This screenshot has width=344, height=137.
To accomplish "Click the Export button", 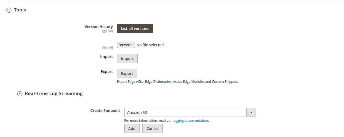I will coord(127,74).
